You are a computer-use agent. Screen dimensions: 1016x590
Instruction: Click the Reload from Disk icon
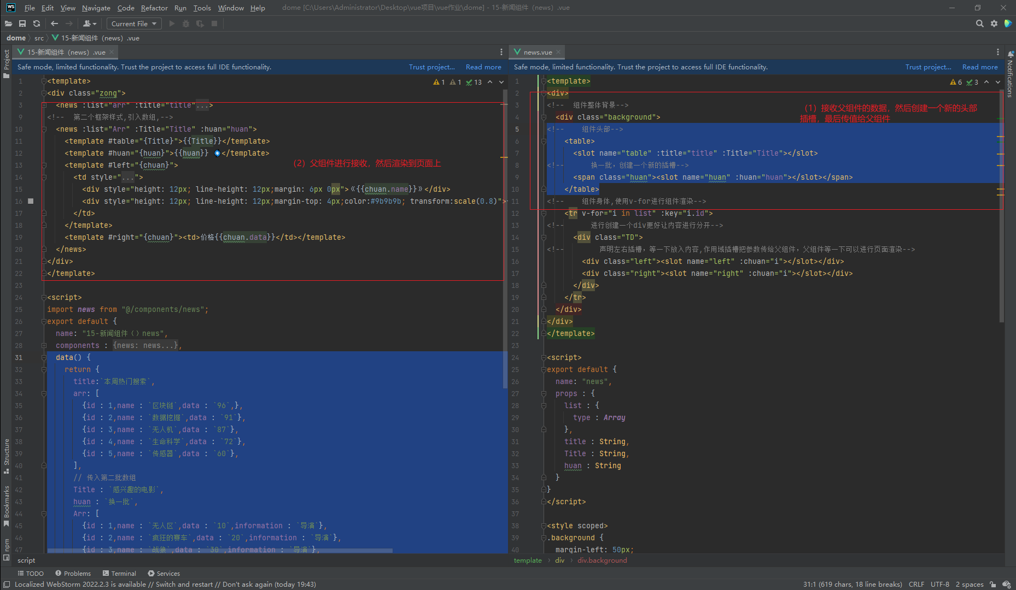click(37, 23)
